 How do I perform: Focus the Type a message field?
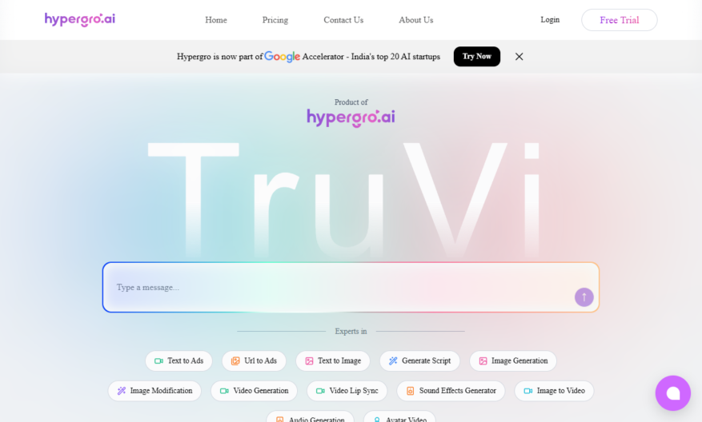click(351, 287)
